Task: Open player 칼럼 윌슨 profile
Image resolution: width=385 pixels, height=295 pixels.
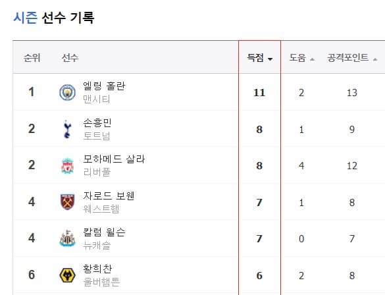Action: pyautogui.click(x=104, y=232)
